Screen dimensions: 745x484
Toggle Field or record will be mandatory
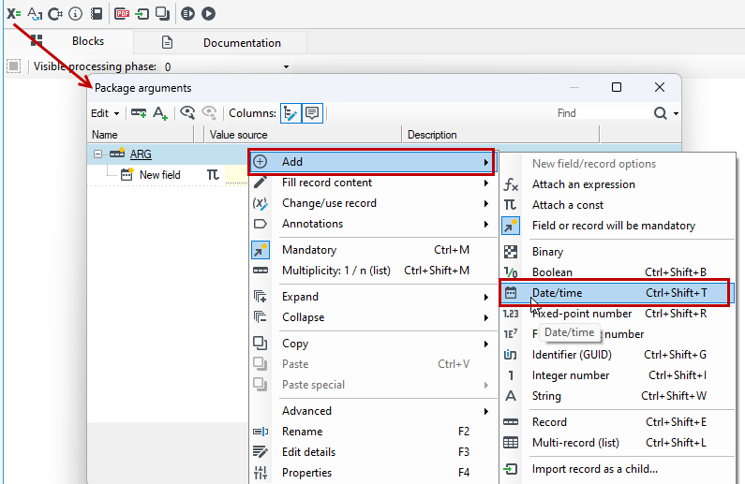coord(618,226)
